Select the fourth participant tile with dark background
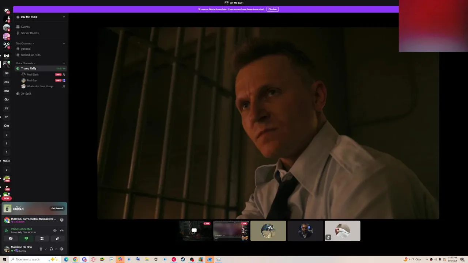Viewport: 468px width, 263px height. [x=305, y=231]
